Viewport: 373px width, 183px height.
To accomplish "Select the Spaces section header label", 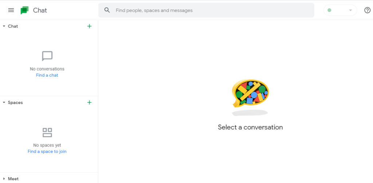I will (15, 102).
